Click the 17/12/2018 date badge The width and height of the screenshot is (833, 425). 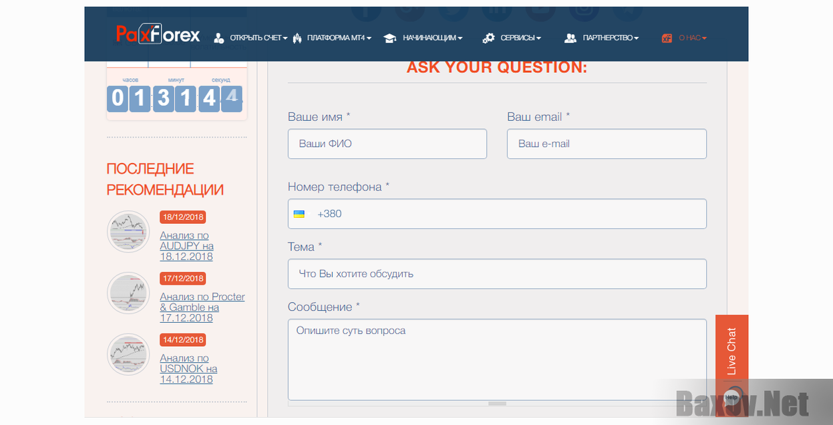click(182, 279)
